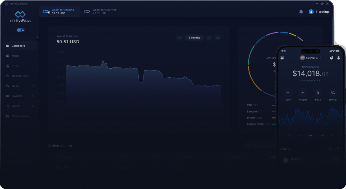Open the notifications bell in desktop header
Image resolution: width=346 pixels, height=189 pixels.
click(x=301, y=12)
